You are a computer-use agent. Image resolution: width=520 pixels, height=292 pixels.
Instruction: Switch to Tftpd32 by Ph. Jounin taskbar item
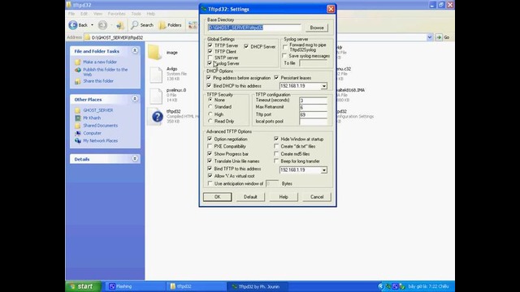point(257,286)
